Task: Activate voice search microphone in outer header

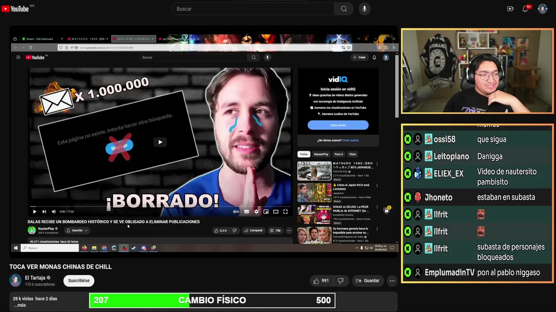Action: (364, 9)
